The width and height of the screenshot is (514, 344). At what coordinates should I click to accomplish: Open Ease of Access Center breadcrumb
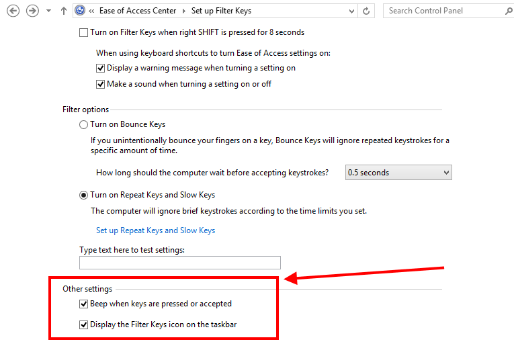137,11
